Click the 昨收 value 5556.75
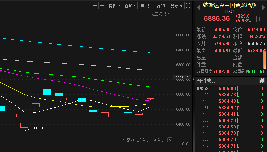Screen dimensions: 267x152 (x=256, y=43)
